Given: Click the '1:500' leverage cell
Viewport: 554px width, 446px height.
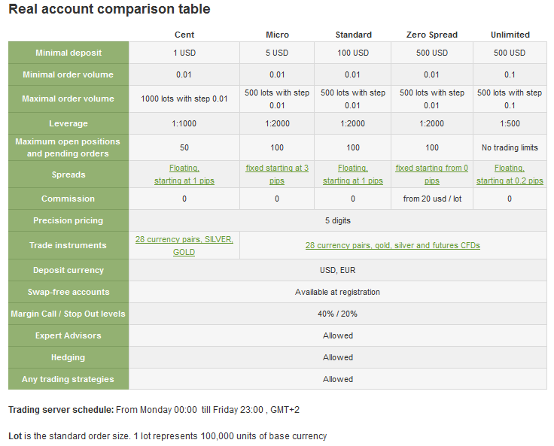Looking at the screenshot, I should (x=510, y=123).
